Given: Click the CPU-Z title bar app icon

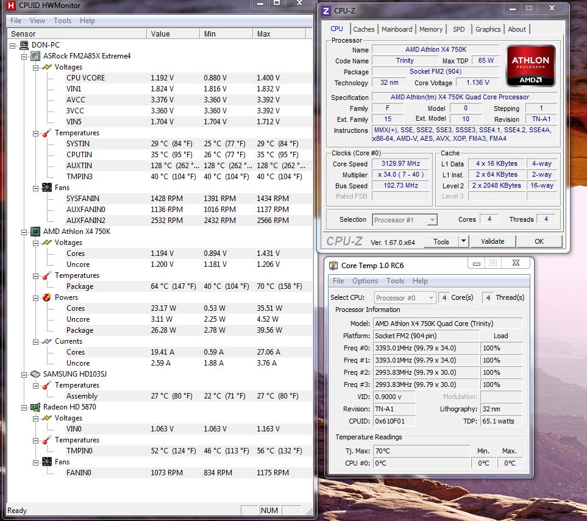Looking at the screenshot, I should [326, 11].
